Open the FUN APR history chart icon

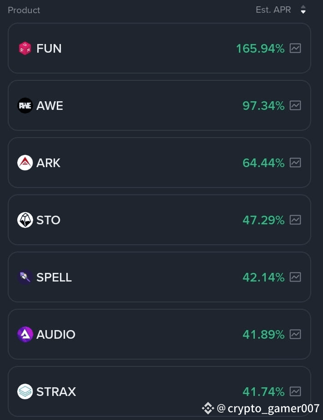pos(296,48)
